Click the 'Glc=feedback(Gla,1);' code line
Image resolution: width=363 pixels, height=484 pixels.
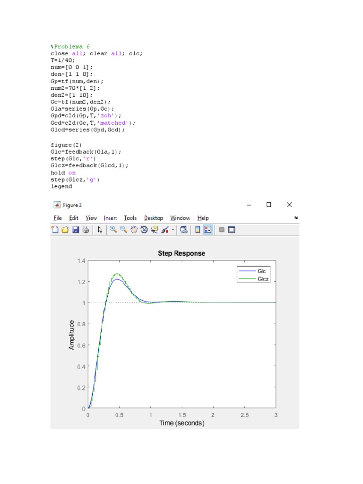[86, 152]
